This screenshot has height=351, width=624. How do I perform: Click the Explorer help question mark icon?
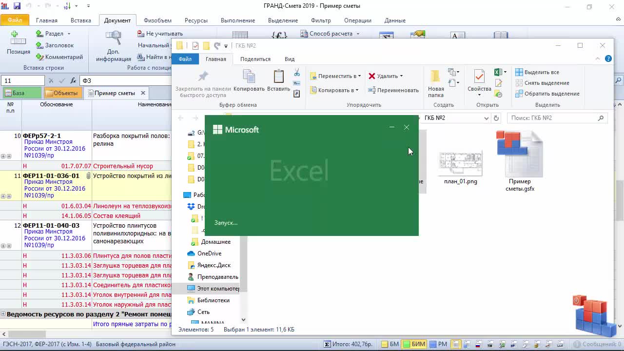608,58
